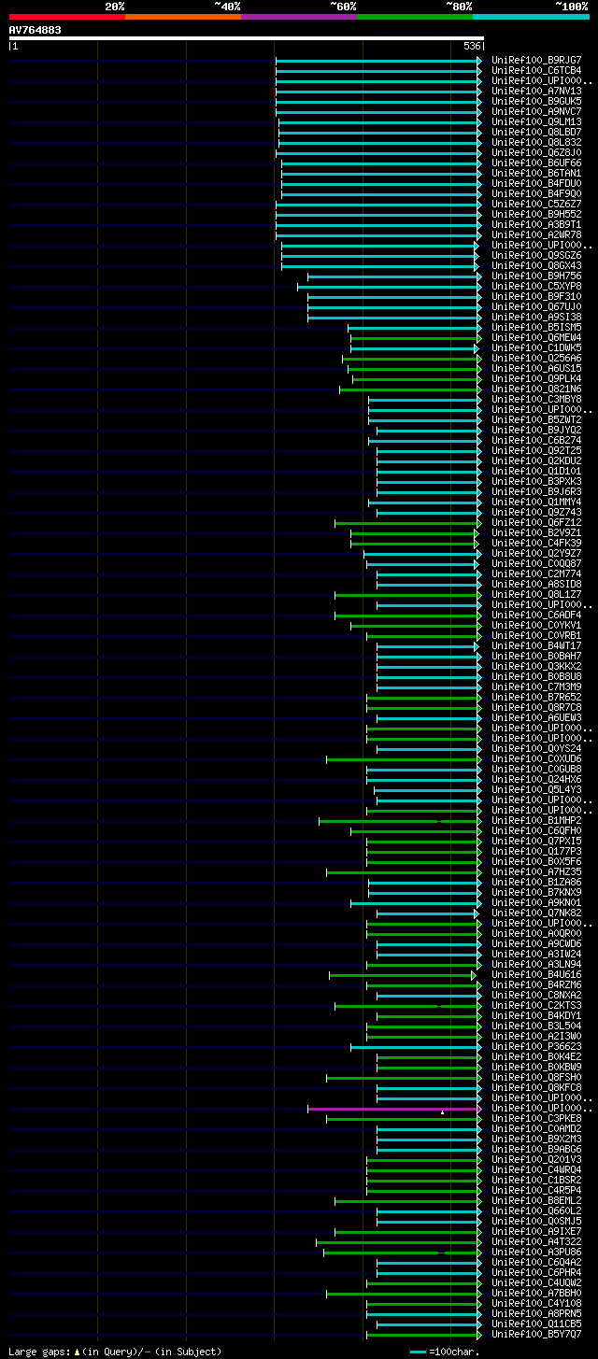Click the UniRef100_Q11CB5 label

tap(536, 1324)
